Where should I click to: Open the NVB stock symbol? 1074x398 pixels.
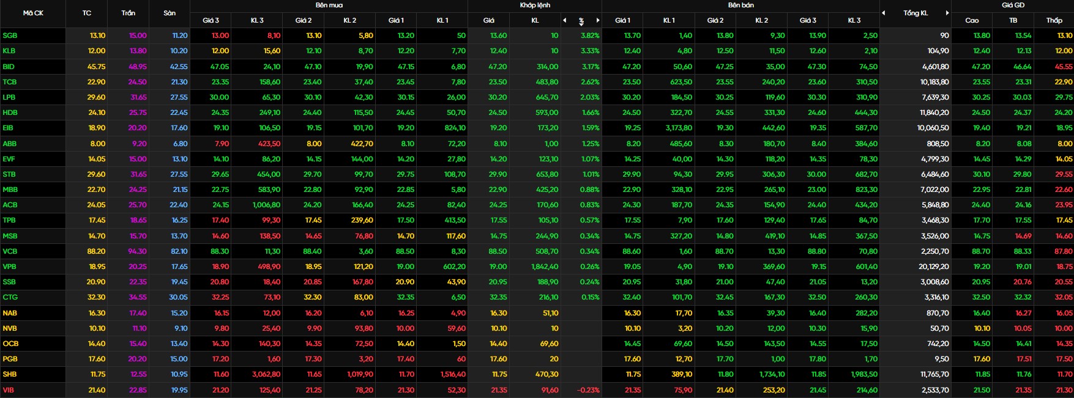pyautogui.click(x=10, y=328)
